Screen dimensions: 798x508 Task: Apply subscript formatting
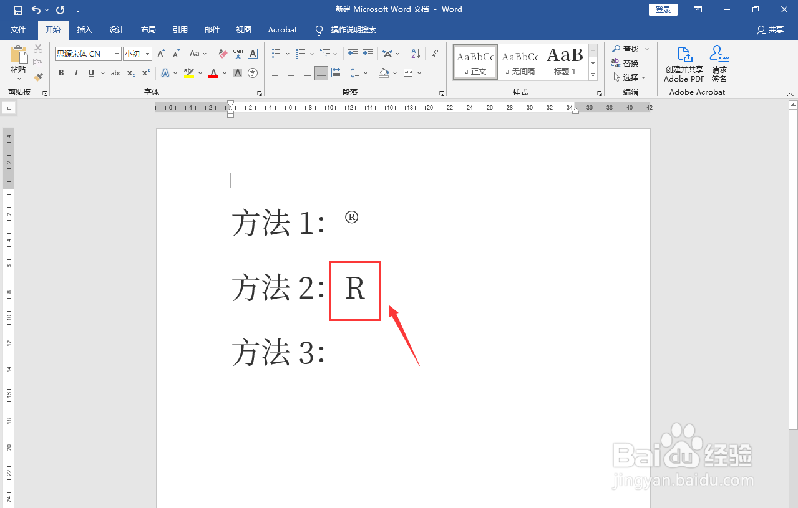point(130,73)
